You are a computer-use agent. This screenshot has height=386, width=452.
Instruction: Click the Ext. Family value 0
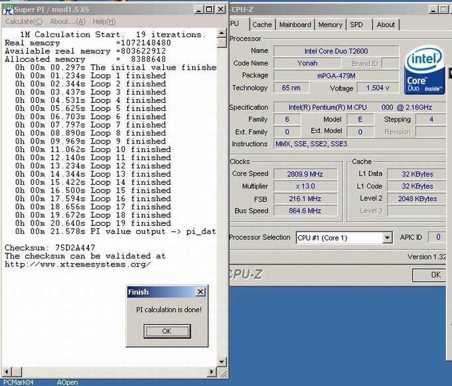(287, 132)
